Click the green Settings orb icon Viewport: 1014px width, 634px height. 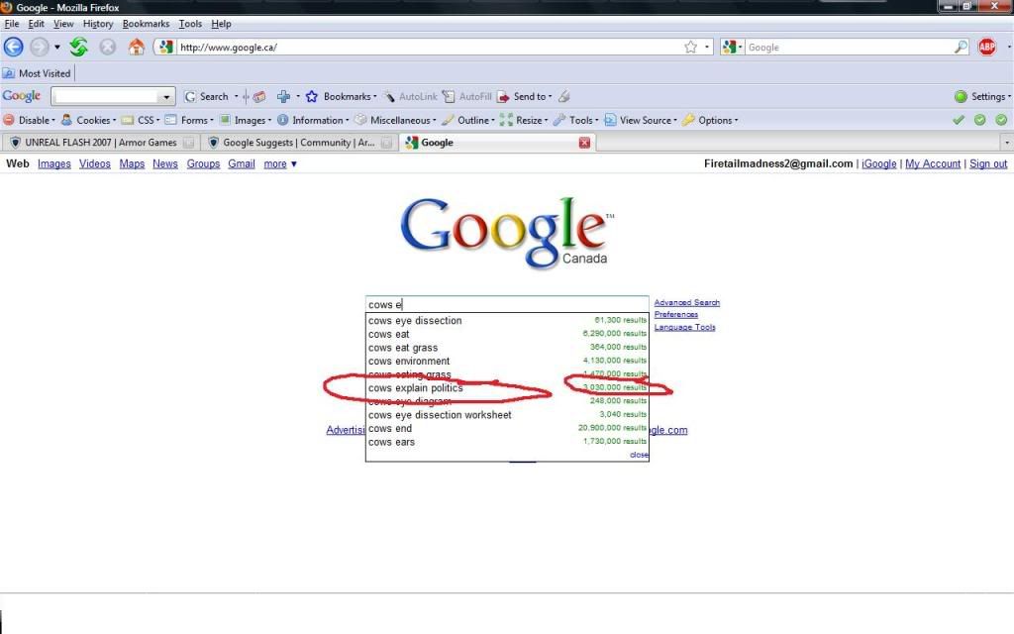961,96
